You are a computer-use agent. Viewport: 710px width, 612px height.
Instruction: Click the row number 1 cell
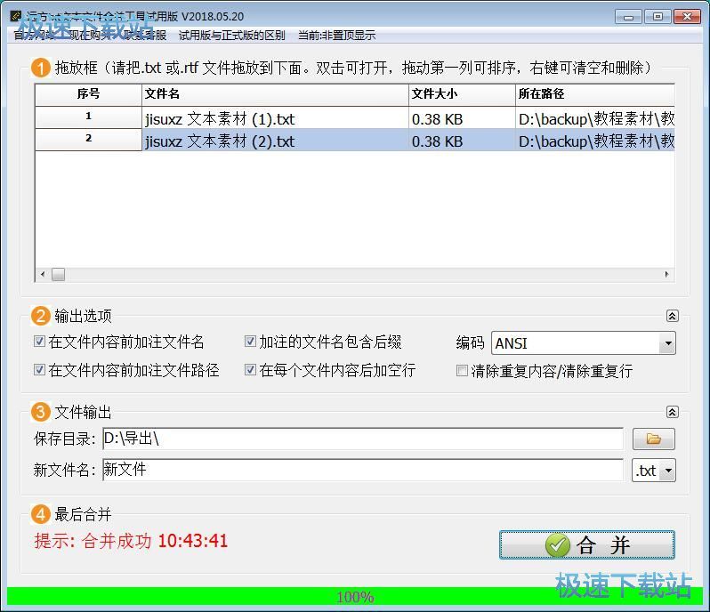88,117
